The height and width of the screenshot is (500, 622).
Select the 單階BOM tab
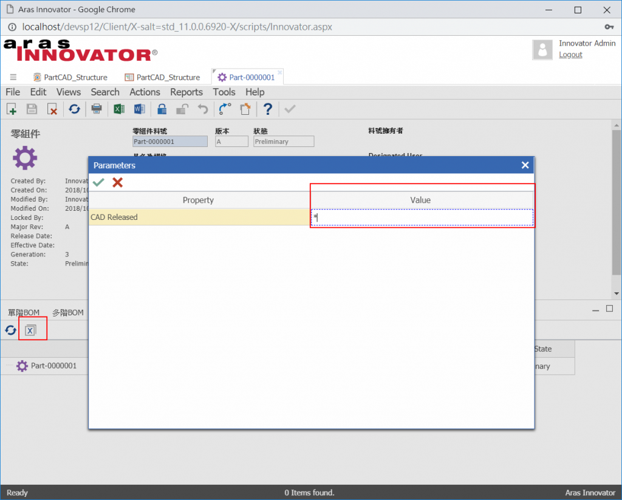coord(24,313)
